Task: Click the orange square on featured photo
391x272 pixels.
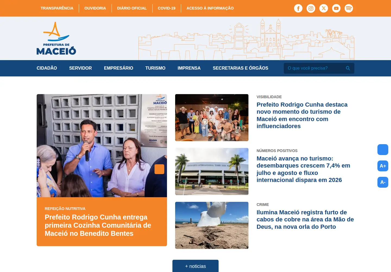Action: [x=159, y=169]
